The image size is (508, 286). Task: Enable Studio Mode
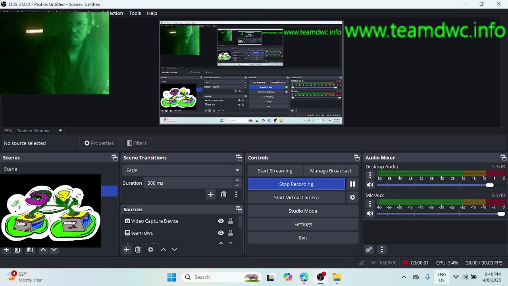(x=303, y=211)
